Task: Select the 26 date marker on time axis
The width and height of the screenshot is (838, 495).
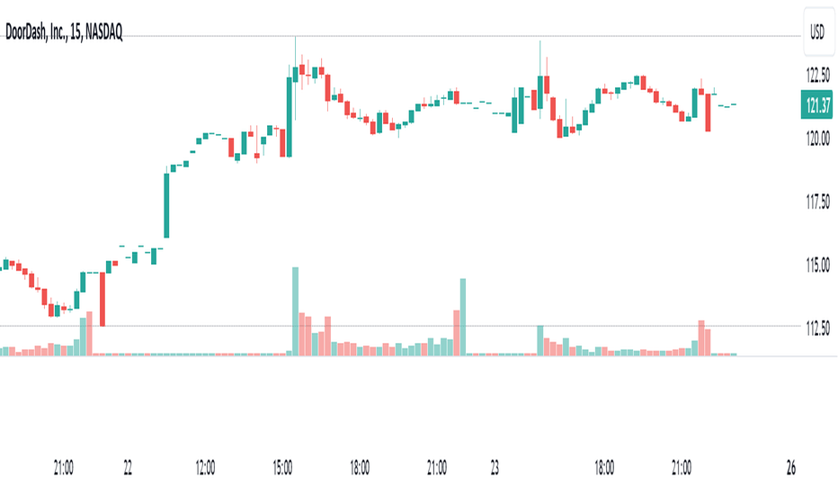Action: [x=791, y=468]
